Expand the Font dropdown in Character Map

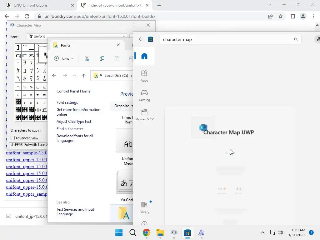coord(124,36)
